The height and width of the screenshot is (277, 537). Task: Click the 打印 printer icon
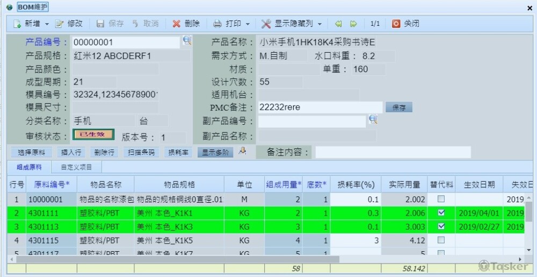click(x=217, y=24)
